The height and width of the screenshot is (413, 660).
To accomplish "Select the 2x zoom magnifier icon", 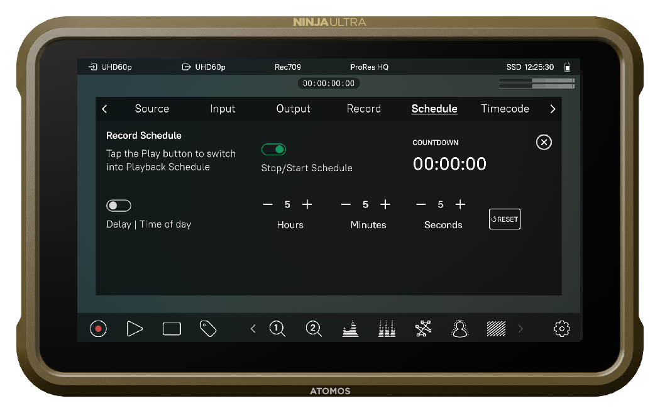I will 314,329.
